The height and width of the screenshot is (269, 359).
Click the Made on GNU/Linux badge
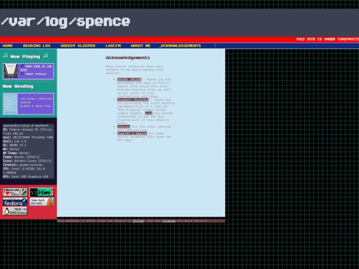click(x=15, y=211)
